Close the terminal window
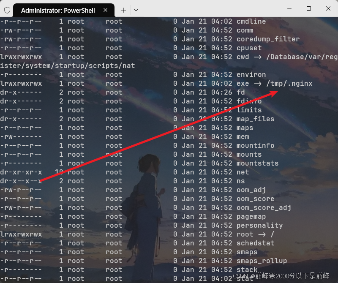Screen dimensions: 338x283 [x=328, y=8]
